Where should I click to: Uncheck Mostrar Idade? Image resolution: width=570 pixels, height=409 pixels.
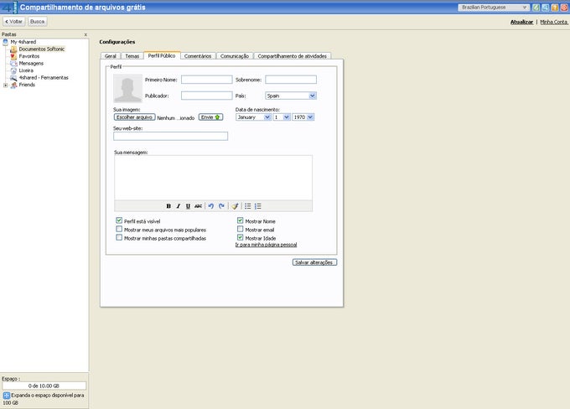tap(240, 237)
